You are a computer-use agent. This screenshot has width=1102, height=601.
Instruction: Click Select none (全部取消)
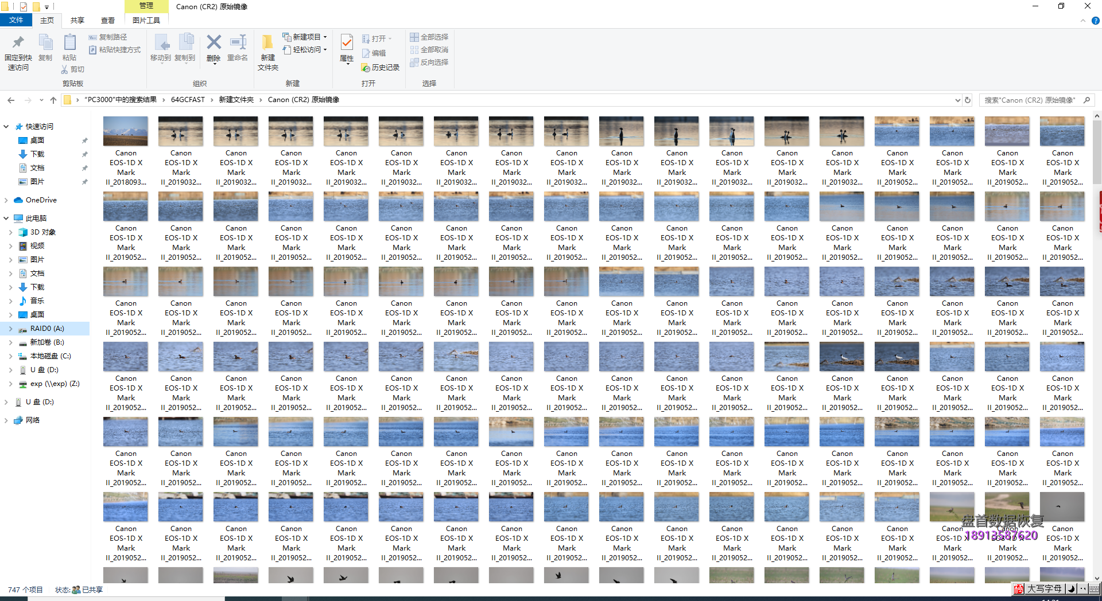(x=429, y=50)
